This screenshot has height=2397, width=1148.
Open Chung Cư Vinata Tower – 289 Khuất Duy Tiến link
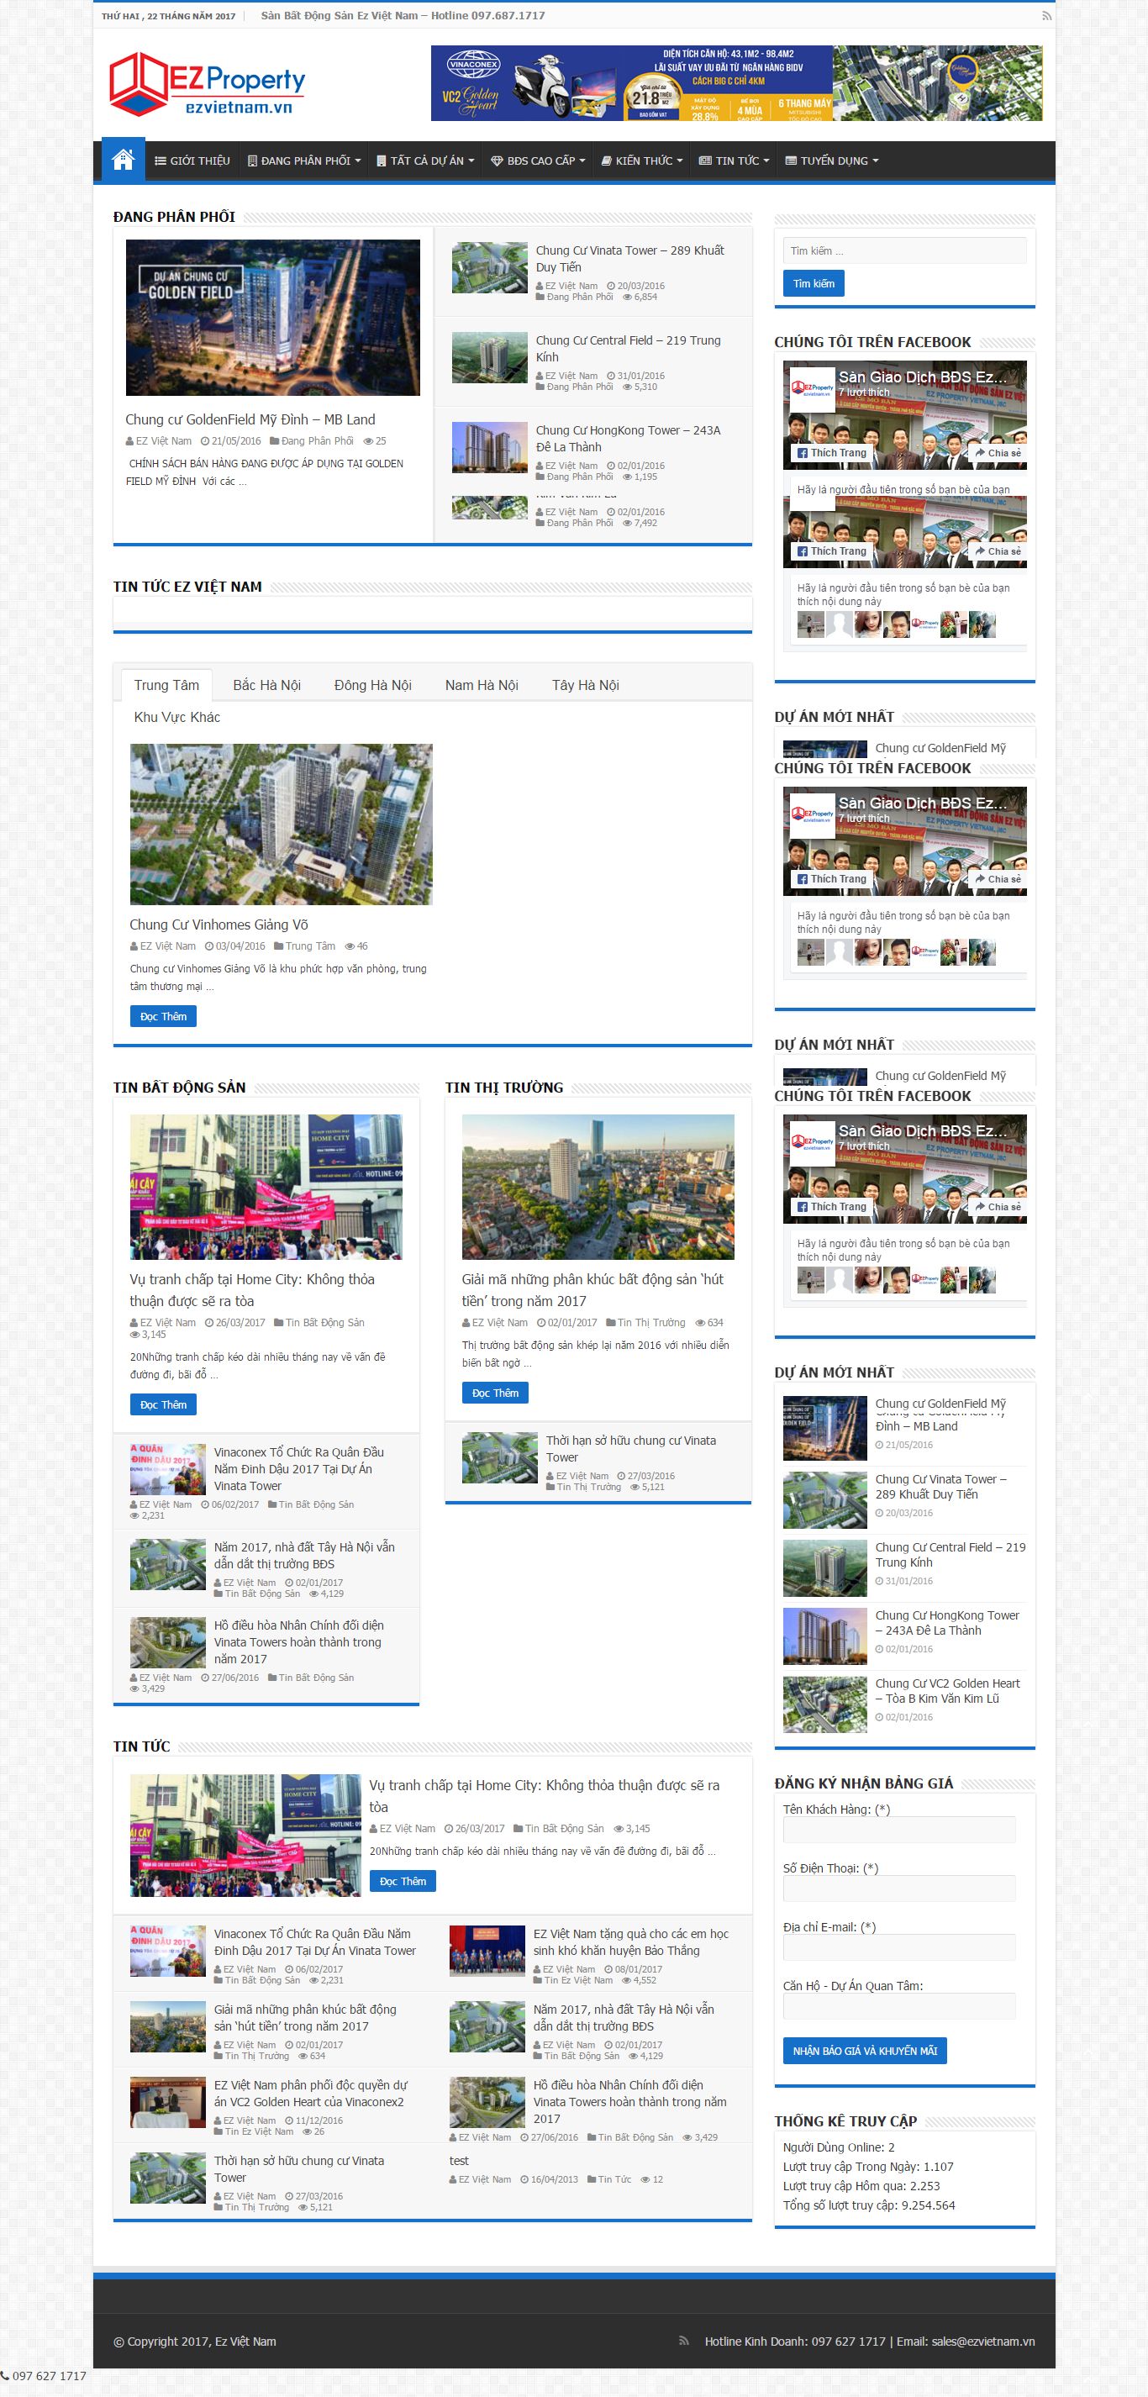(x=629, y=259)
